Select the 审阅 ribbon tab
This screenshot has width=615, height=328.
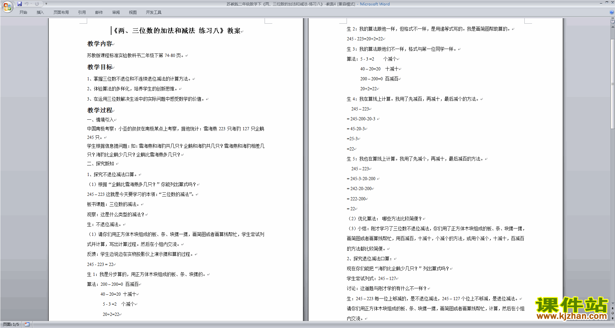(x=116, y=12)
